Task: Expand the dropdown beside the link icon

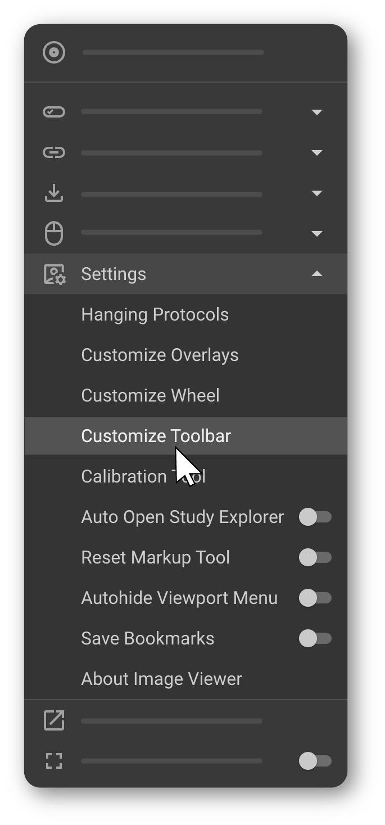Action: click(317, 152)
